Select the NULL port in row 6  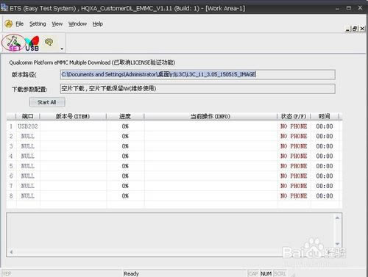[28, 176]
